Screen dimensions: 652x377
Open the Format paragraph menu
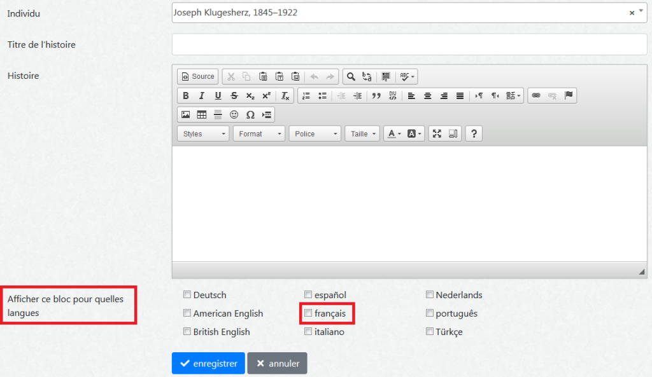click(260, 134)
